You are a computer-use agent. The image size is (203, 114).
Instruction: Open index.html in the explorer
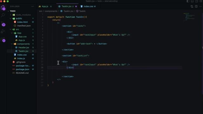(x=23, y=22)
